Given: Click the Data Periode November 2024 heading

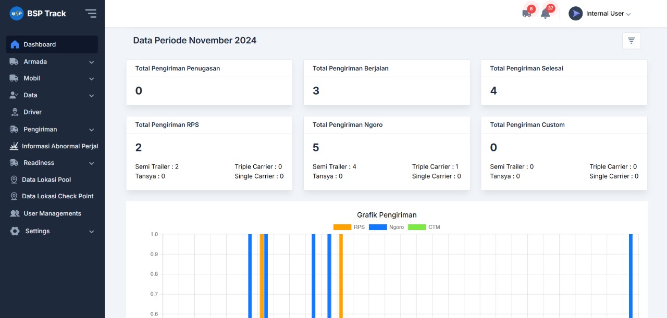Looking at the screenshot, I should [195, 41].
